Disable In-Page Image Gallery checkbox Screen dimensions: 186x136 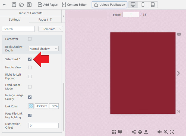coord(30,97)
